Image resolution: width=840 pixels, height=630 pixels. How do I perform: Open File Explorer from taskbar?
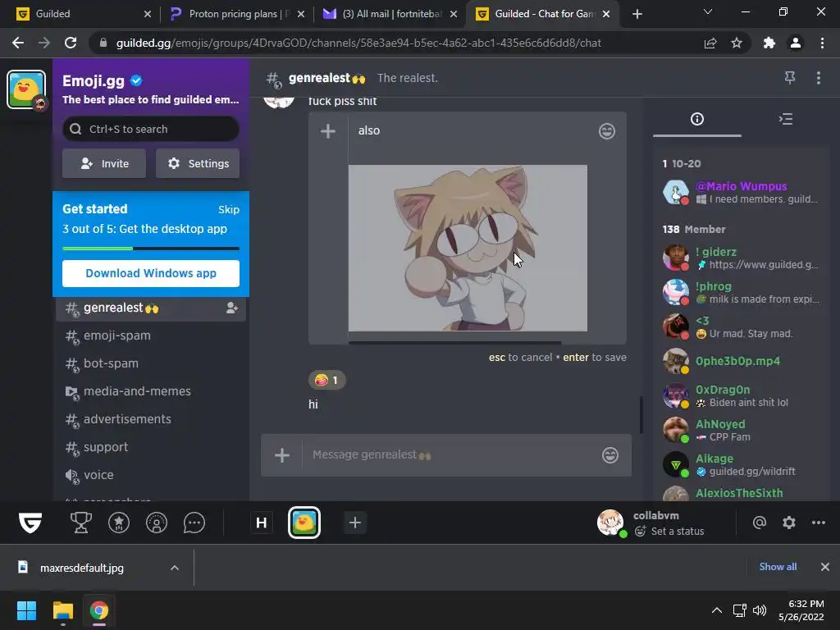point(62,610)
